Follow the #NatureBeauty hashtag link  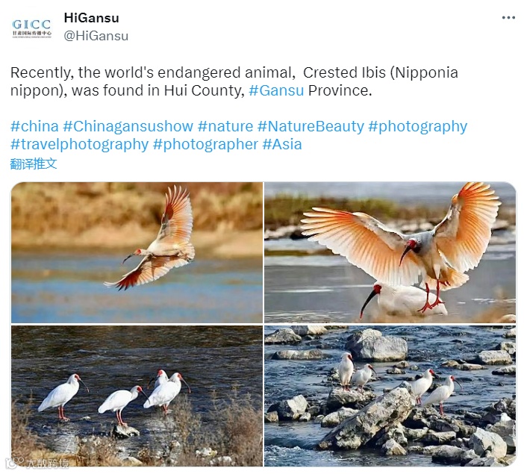point(311,126)
